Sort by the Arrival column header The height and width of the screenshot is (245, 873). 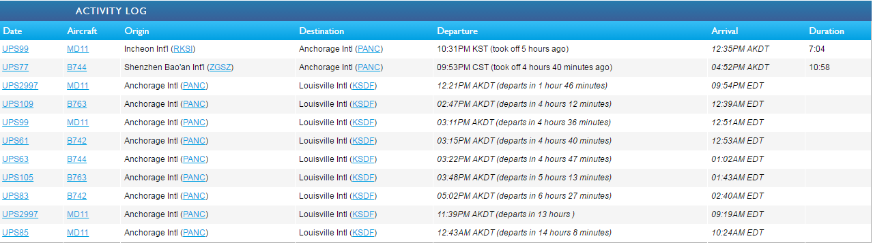click(725, 31)
